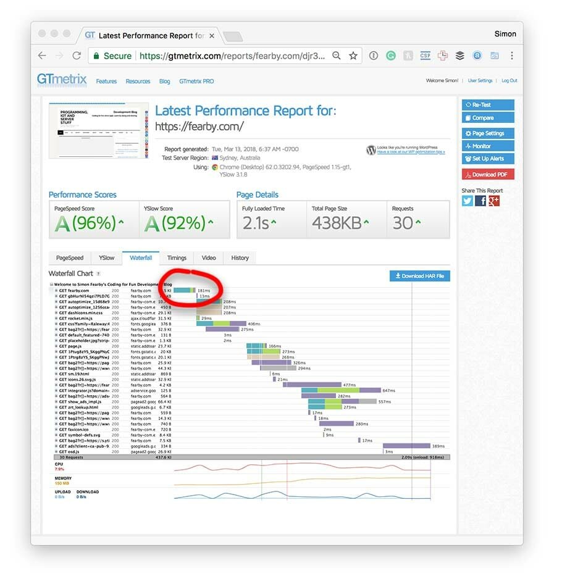Open the Waterfall Chart help question mark
This screenshot has width=562, height=576.
[98, 273]
